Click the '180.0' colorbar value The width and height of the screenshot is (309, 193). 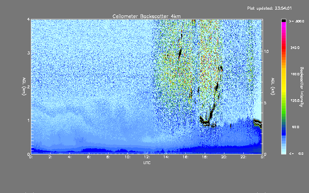click(295, 74)
